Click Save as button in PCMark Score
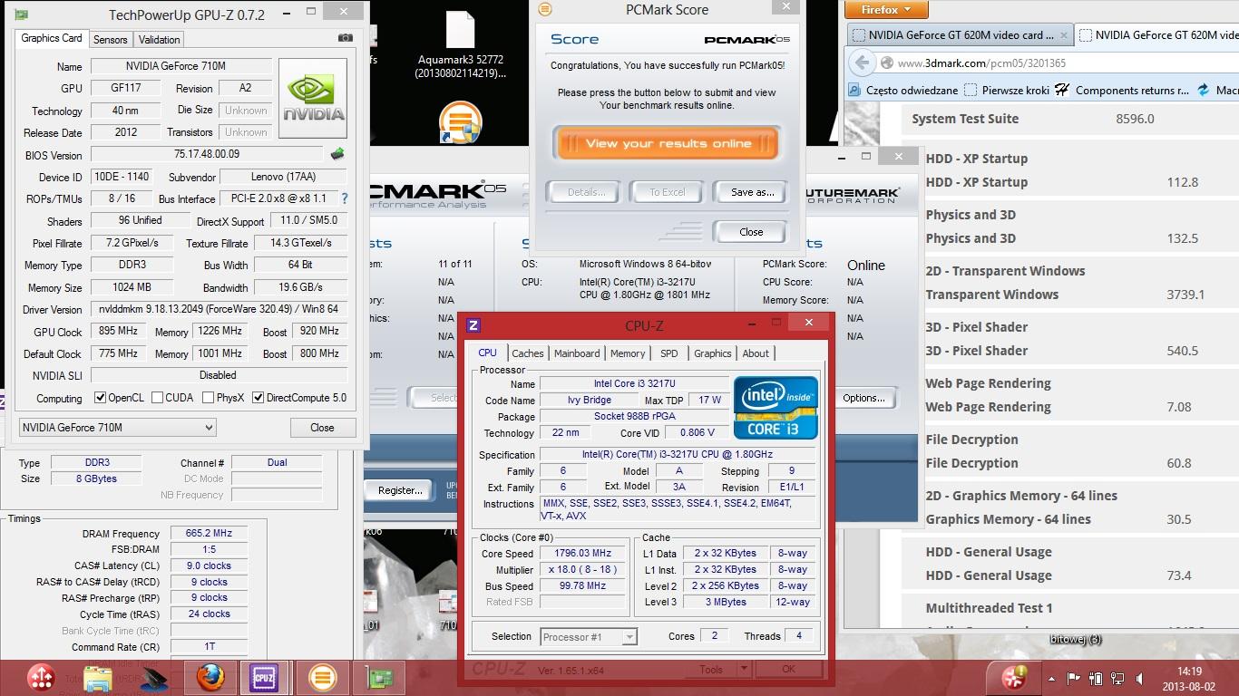Viewport: 1239px width, 696px height. tap(752, 192)
